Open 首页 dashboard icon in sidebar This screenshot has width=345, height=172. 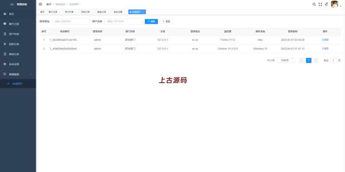pos(5,14)
